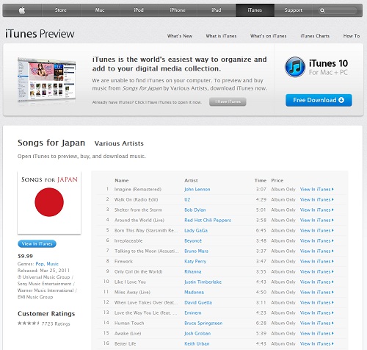This screenshot has height=350, width=367.
Task: Click the Artist column header
Action: point(191,181)
